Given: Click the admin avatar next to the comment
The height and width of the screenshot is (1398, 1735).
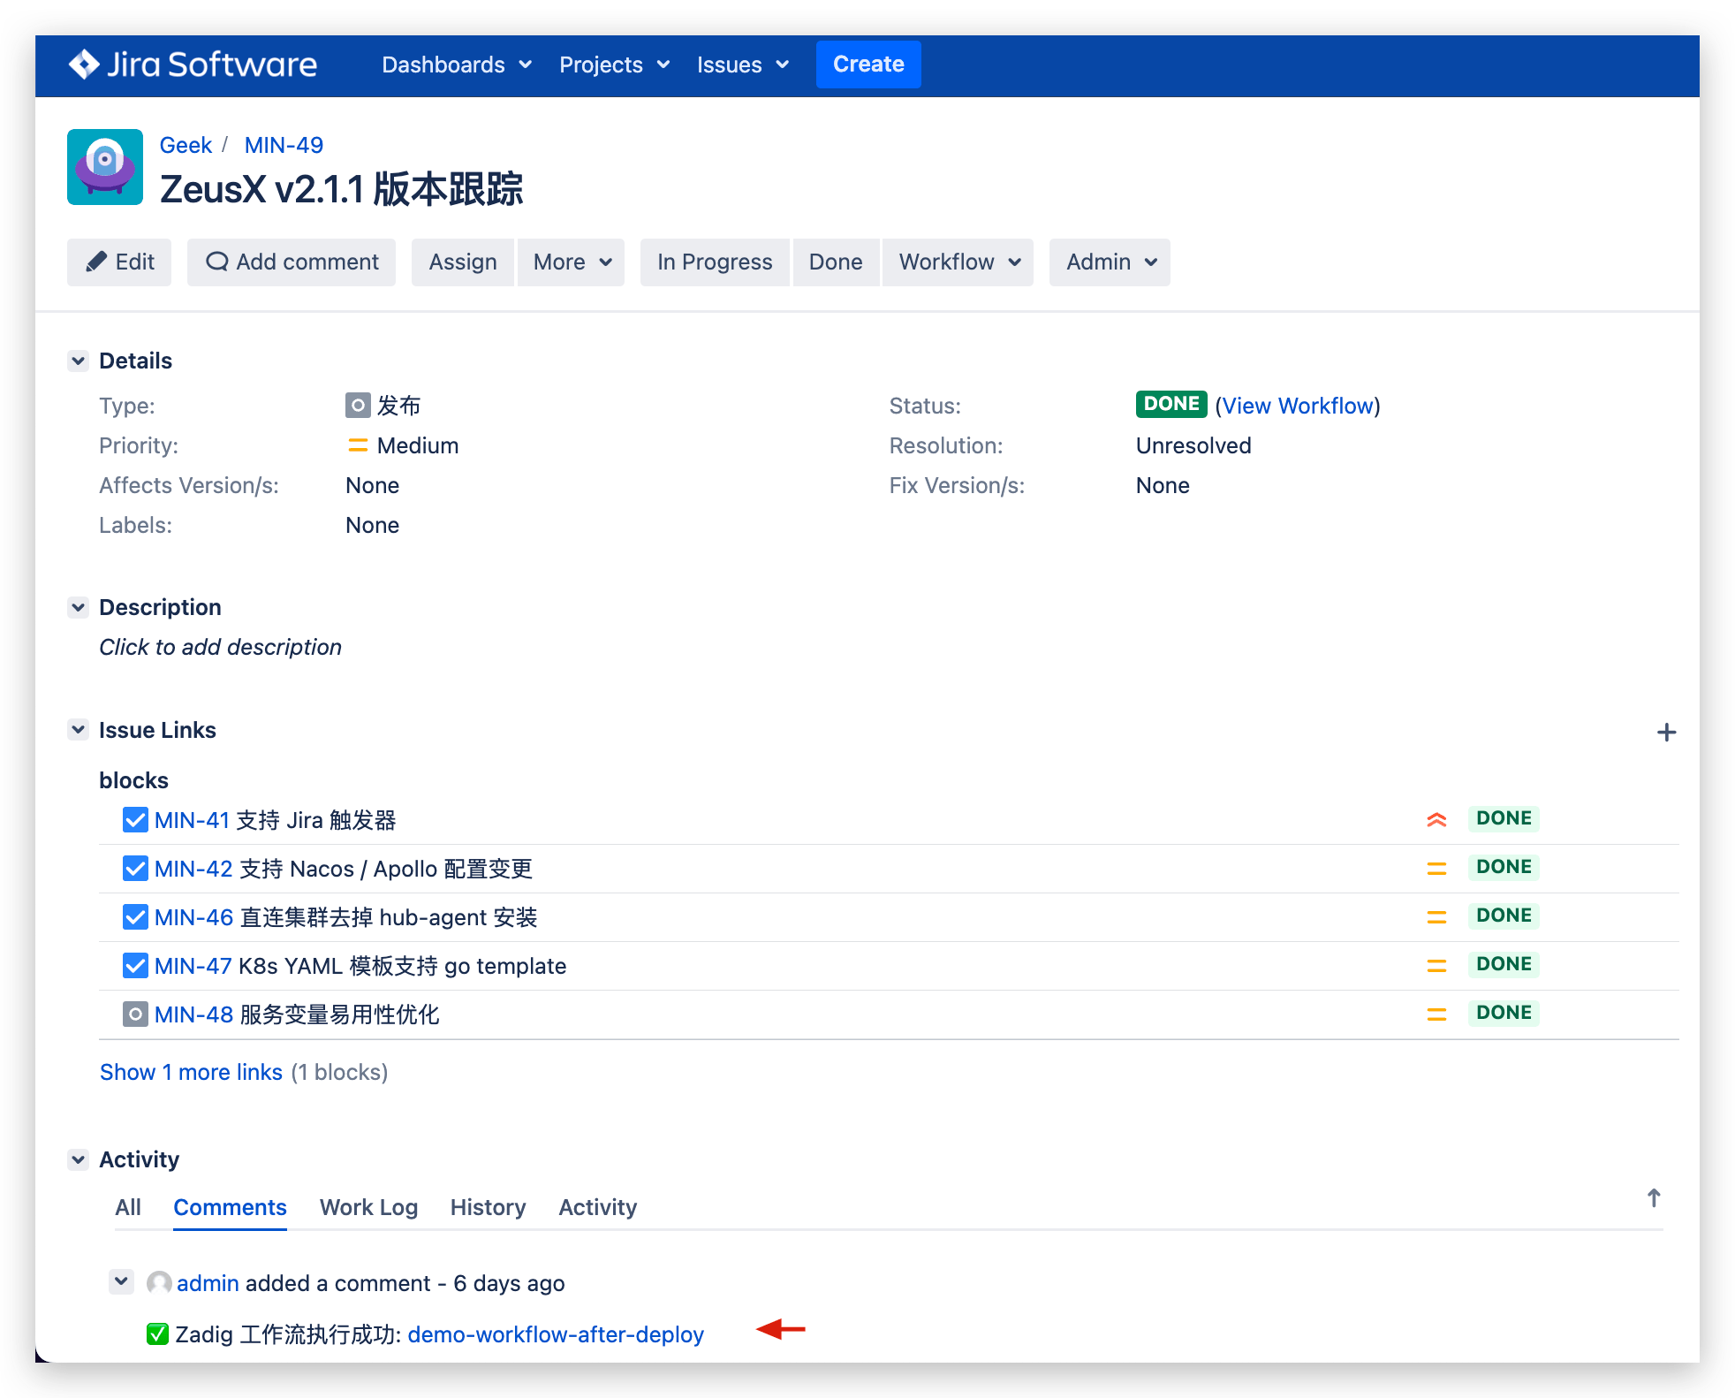Looking at the screenshot, I should (x=159, y=1282).
